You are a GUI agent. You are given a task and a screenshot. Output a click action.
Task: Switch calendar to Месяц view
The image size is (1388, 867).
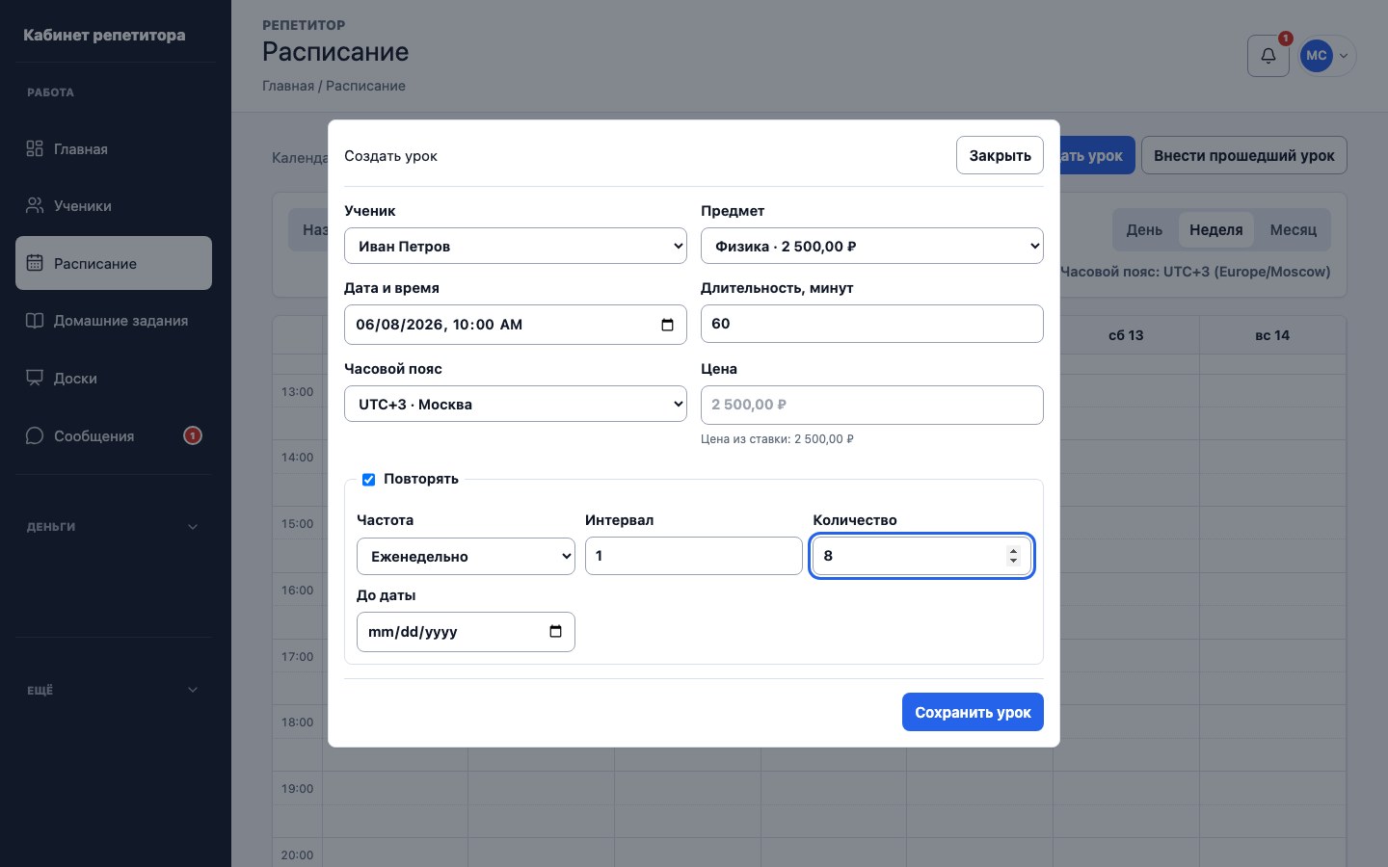1294,230
